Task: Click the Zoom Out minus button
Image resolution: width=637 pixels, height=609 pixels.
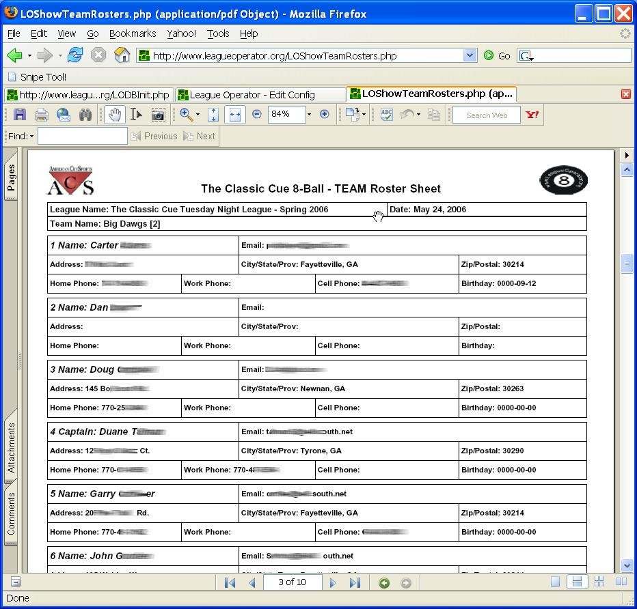Action: coord(257,115)
